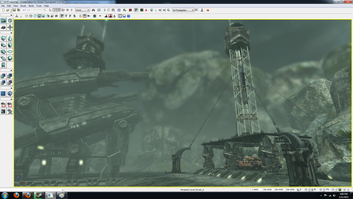The height and width of the screenshot is (199, 353).
Task: Add a Volume from the builder brush
Action: tap(10, 93)
